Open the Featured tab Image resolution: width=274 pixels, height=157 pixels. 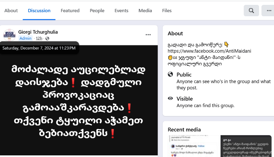(x=70, y=11)
